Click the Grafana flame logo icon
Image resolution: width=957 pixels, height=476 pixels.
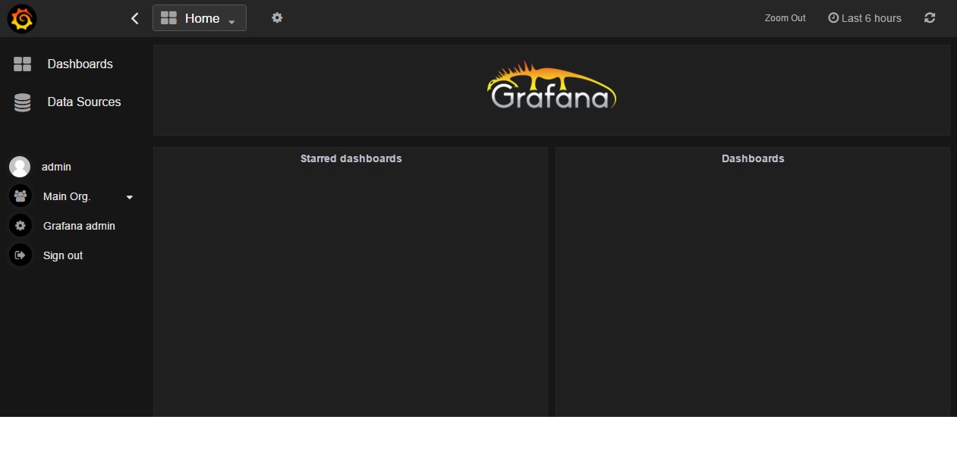[22, 18]
